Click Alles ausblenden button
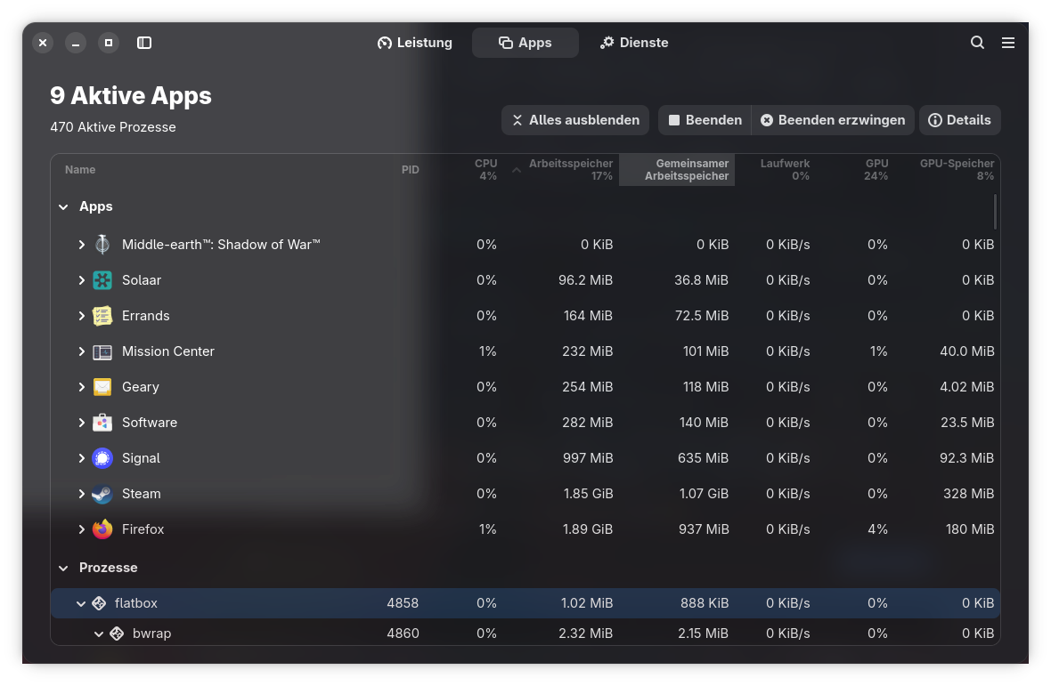The height and width of the screenshot is (686, 1051). coord(575,120)
